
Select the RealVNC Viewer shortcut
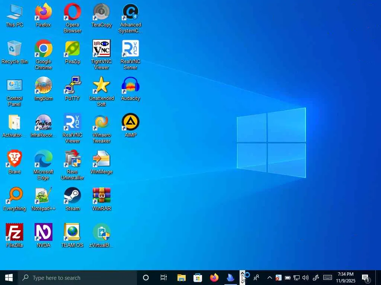coord(73,129)
